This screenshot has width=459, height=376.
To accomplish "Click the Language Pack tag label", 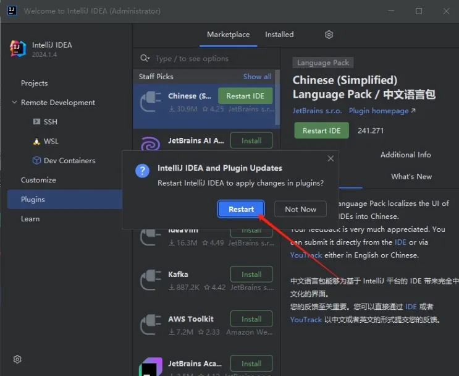I will coord(323,62).
